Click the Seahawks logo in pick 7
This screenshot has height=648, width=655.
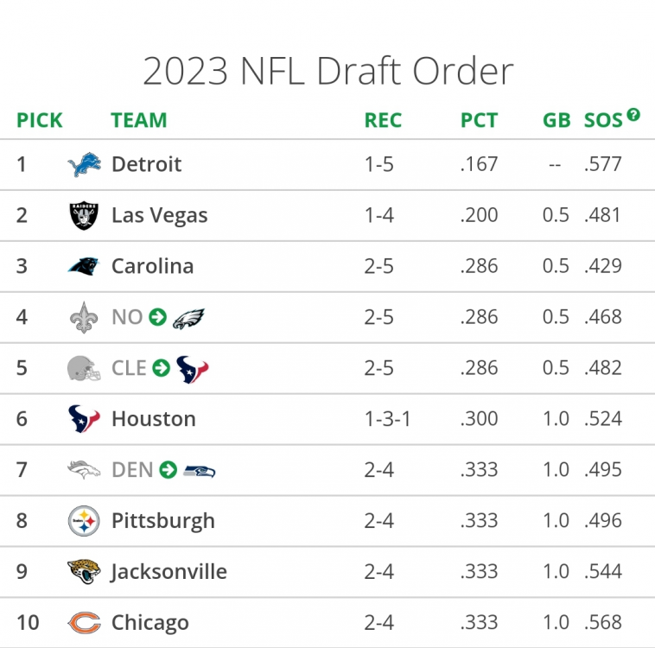tap(200, 470)
